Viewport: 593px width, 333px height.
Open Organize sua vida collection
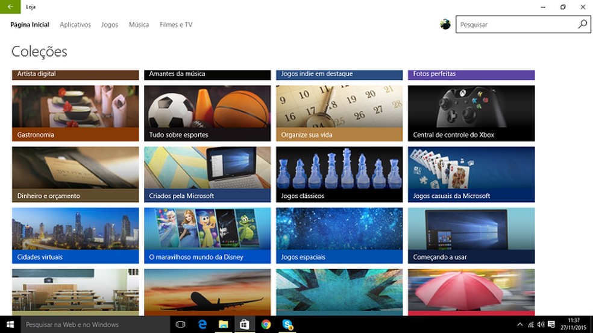tap(339, 113)
